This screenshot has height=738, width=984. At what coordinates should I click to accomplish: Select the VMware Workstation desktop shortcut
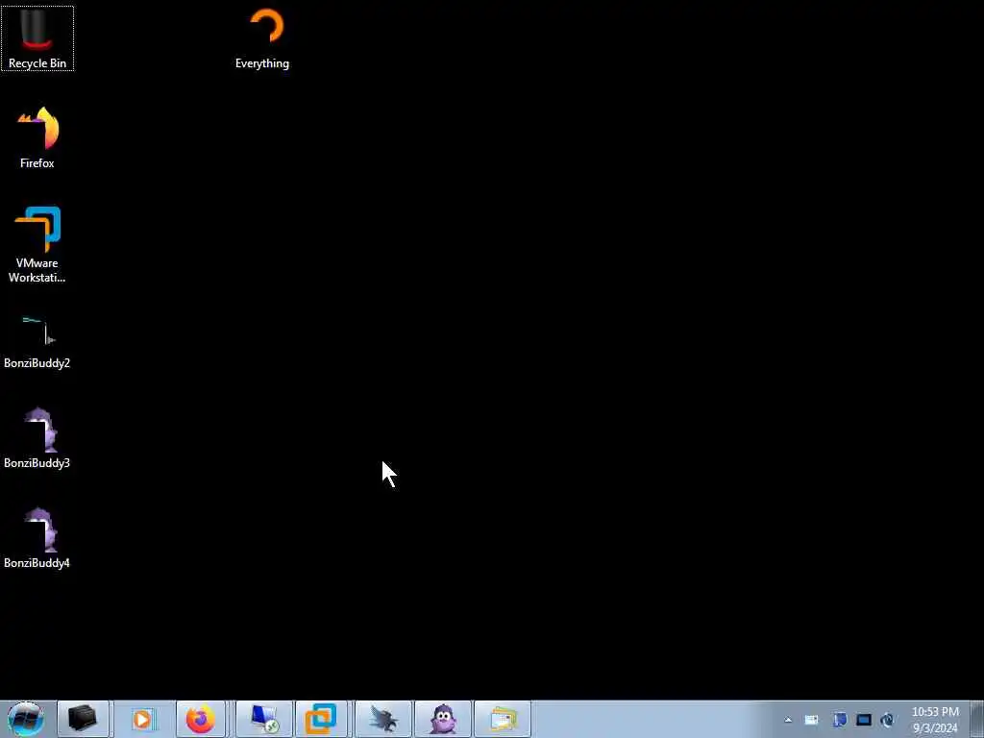[x=37, y=245]
